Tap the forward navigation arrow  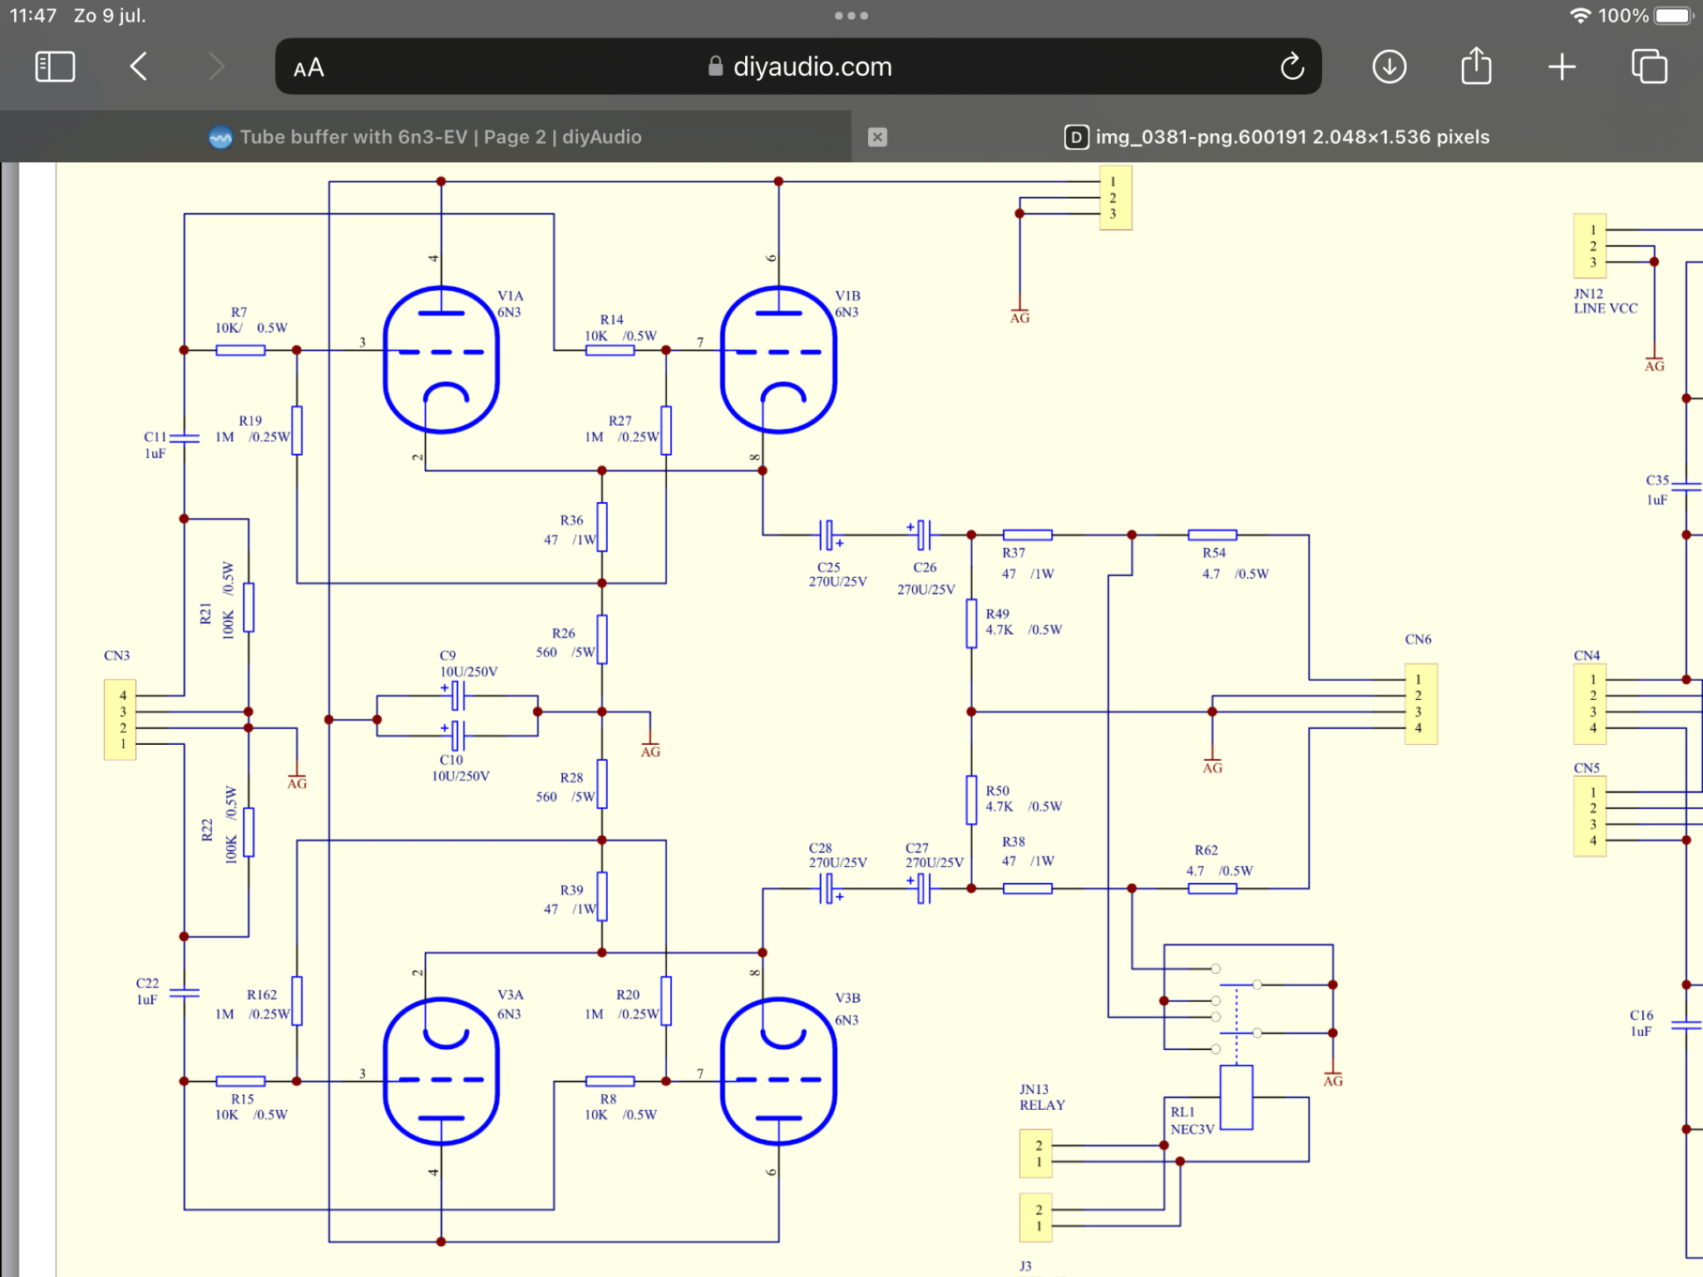click(216, 67)
